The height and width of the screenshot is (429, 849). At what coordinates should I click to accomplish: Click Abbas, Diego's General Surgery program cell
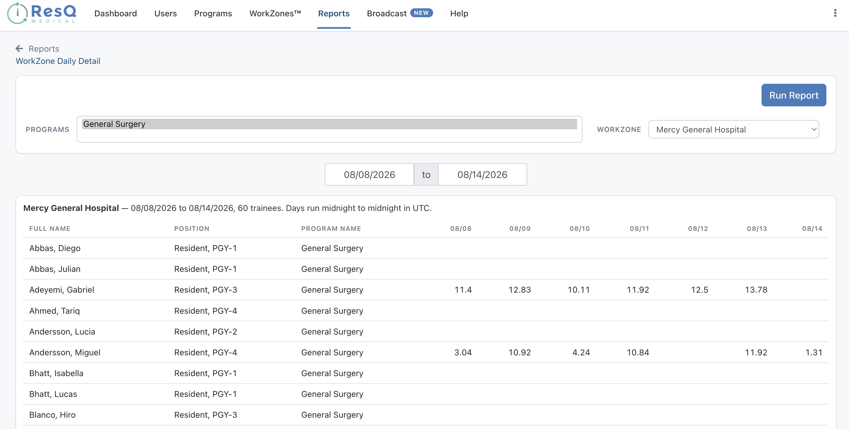point(332,248)
